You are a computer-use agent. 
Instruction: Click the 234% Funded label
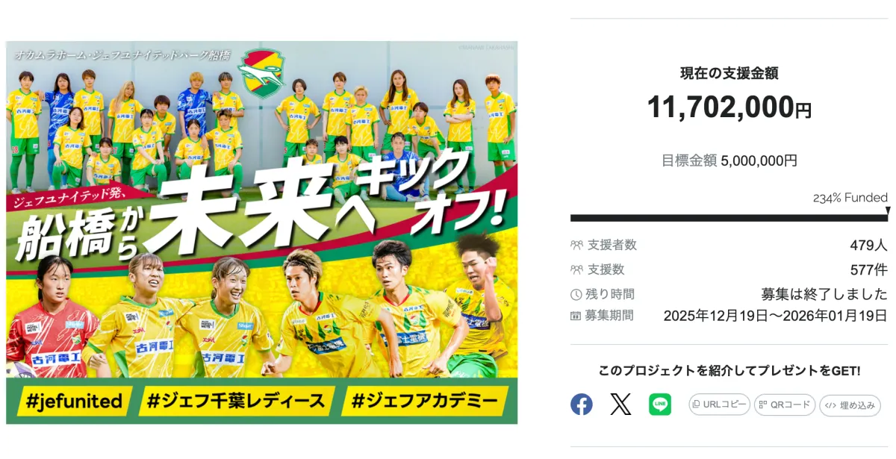[x=850, y=198]
